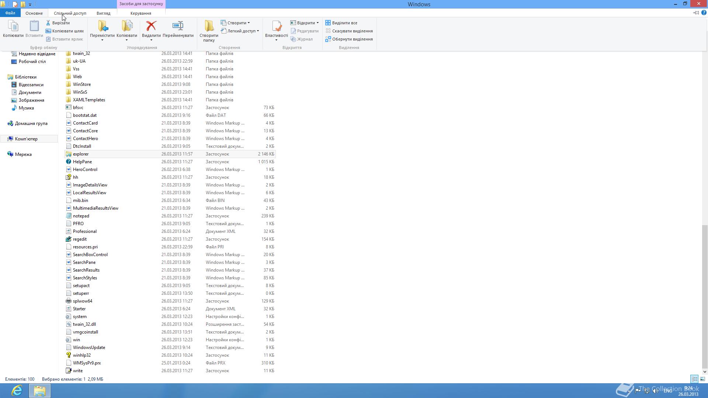Viewport: 708px width, 398px height.
Task: Select Домашня група in the navigation pane
Action: coord(31,123)
